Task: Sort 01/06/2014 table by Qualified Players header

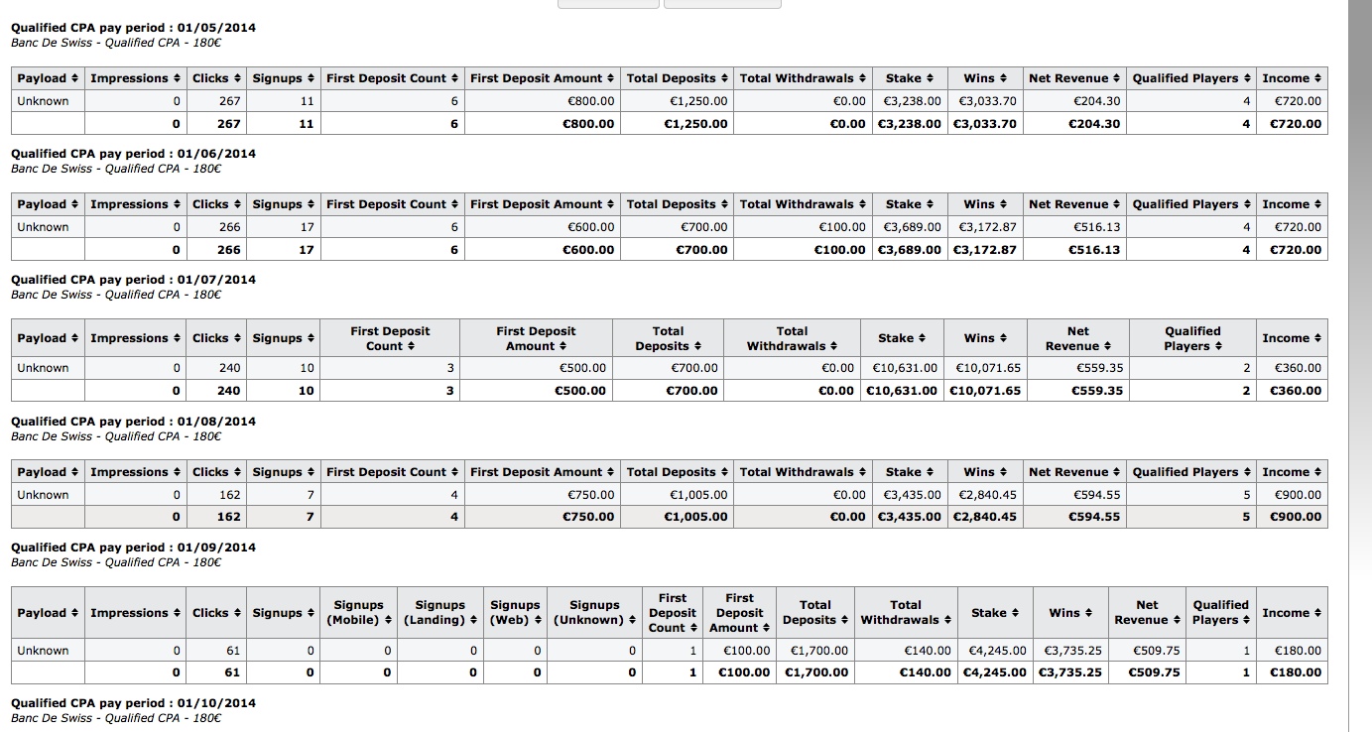Action: [x=1191, y=204]
